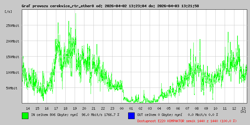Click hour 08 on the time axis
250x125 pixels.
pos(197,108)
